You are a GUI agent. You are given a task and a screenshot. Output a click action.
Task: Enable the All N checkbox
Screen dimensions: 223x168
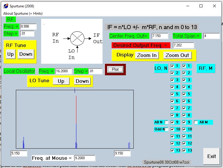tap(167, 122)
